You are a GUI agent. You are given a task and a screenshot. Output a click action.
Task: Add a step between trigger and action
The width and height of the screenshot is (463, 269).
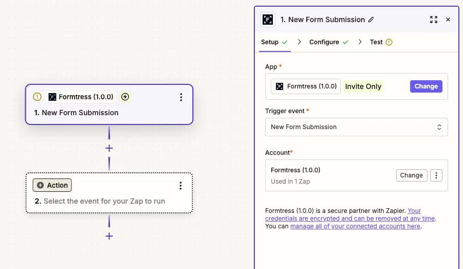(109, 148)
